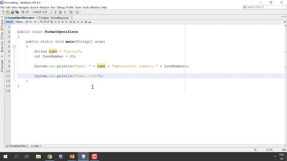This screenshot has height=161, width=287.
Task: Click the Debug Project toolbar icon
Action: pyautogui.click(x=71, y=12)
